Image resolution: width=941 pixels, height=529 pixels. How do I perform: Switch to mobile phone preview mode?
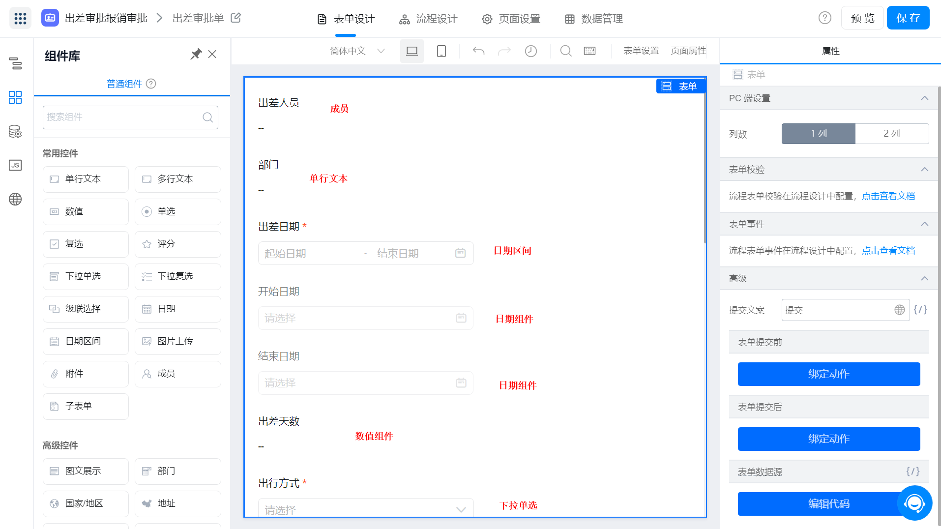[x=441, y=51]
